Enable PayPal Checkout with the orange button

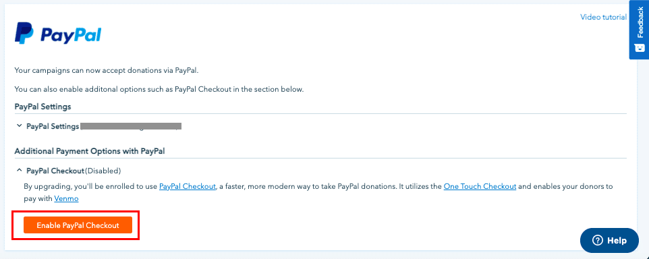tap(78, 225)
